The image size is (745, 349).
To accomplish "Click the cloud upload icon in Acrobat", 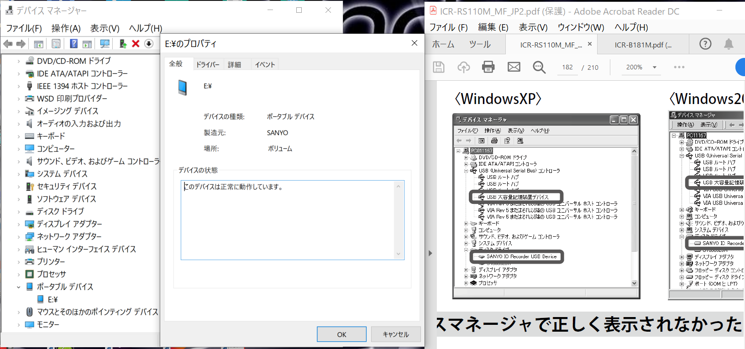I will (464, 67).
